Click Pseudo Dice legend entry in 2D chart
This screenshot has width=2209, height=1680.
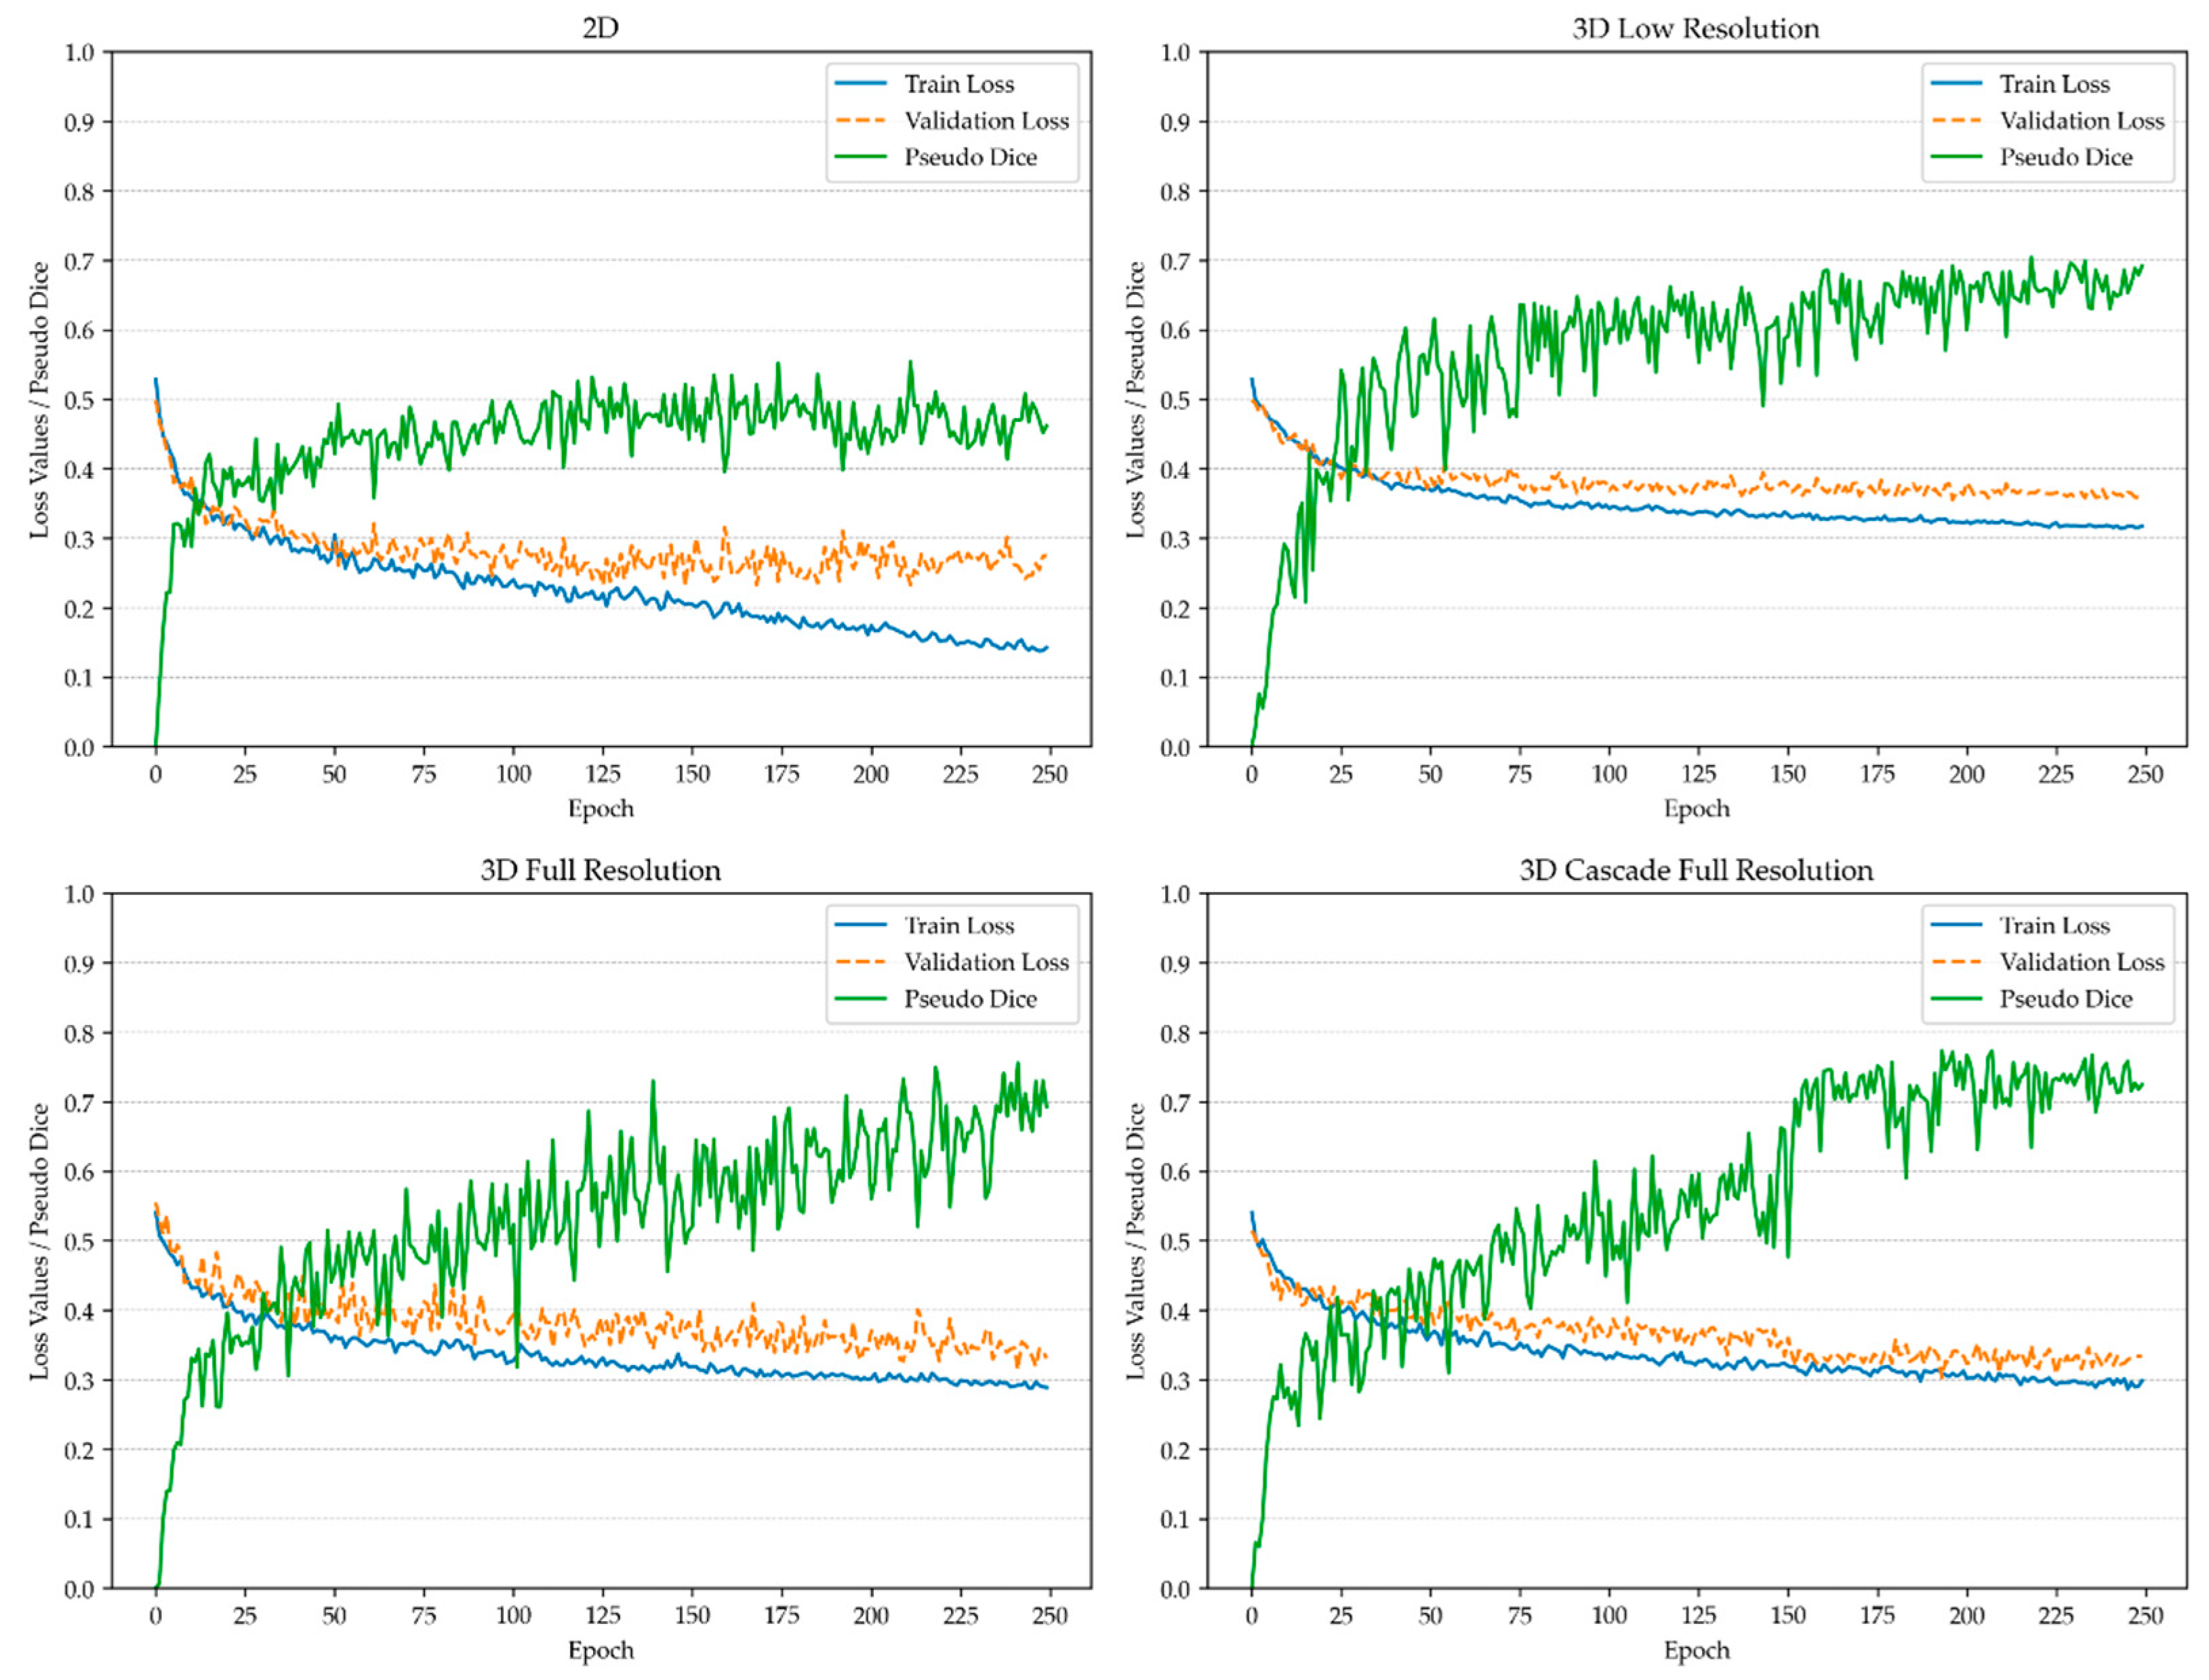pos(969,157)
